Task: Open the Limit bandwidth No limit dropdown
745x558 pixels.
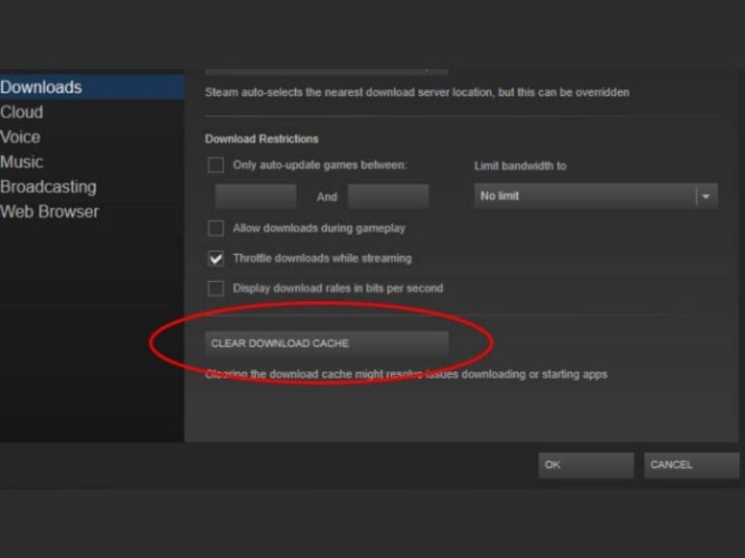Action: pyautogui.click(x=596, y=196)
